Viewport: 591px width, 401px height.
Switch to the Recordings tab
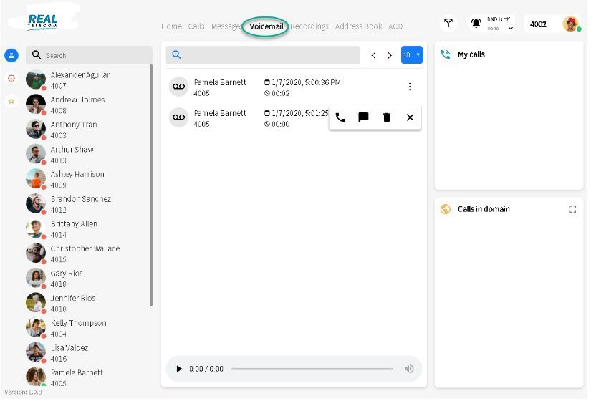pyautogui.click(x=309, y=26)
